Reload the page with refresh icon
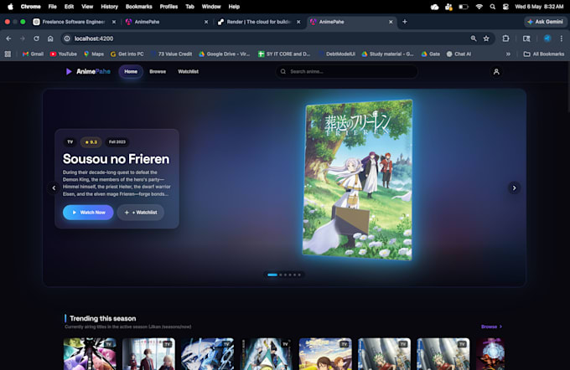The width and height of the screenshot is (570, 370). pyautogui.click(x=36, y=39)
